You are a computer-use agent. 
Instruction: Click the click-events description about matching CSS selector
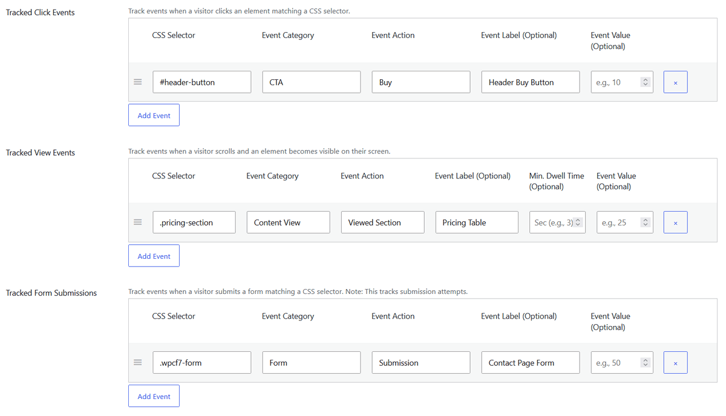point(239,11)
